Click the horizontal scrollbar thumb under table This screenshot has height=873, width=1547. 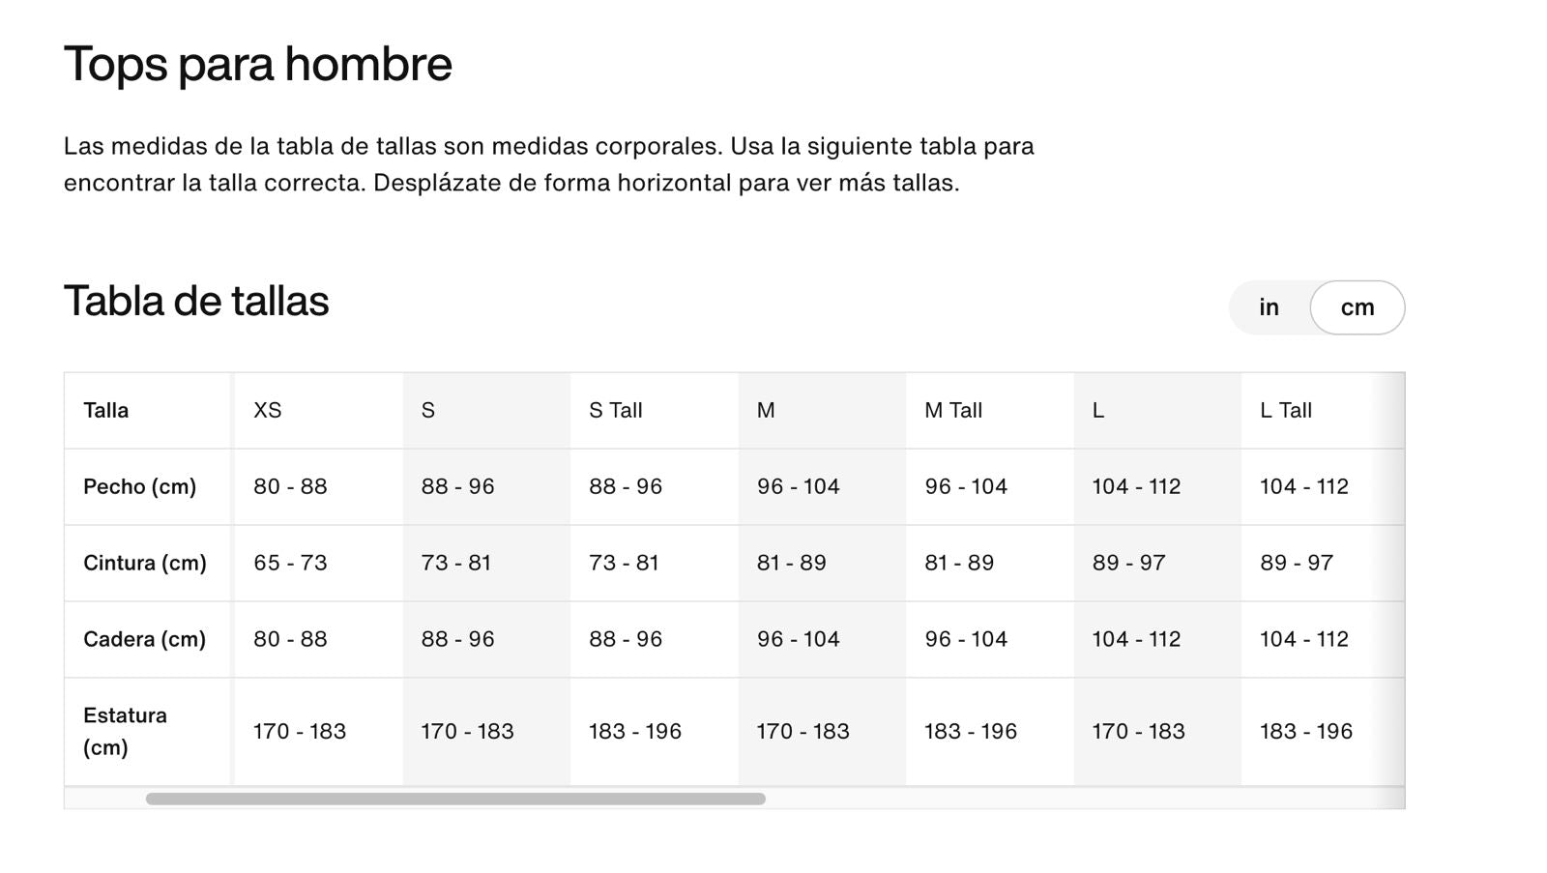(455, 799)
